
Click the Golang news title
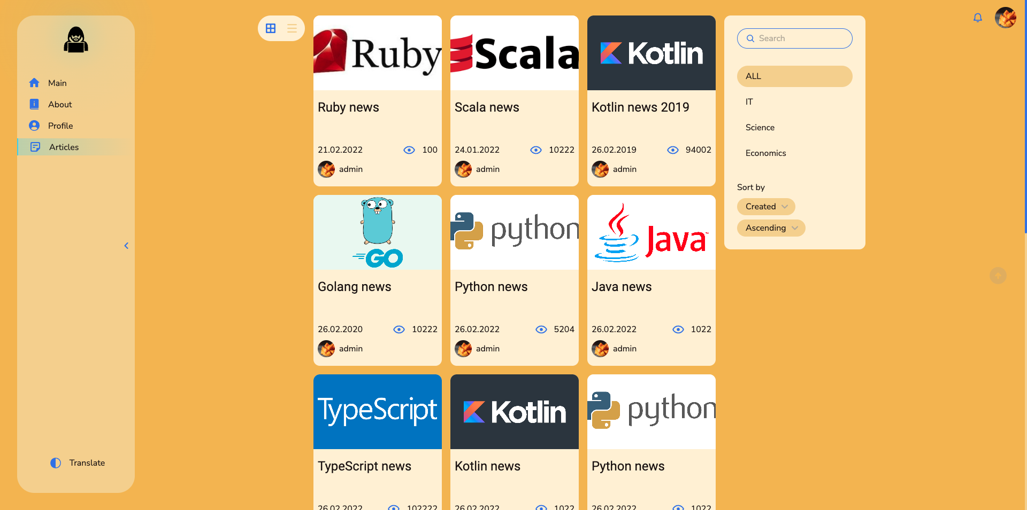pyautogui.click(x=354, y=287)
